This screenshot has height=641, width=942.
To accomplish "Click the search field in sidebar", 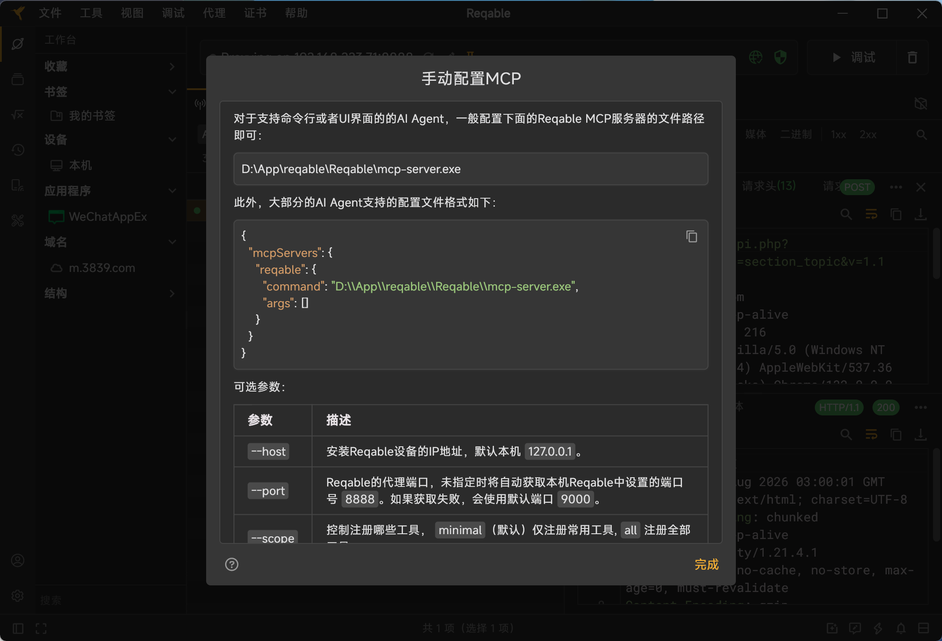I will (x=110, y=600).
